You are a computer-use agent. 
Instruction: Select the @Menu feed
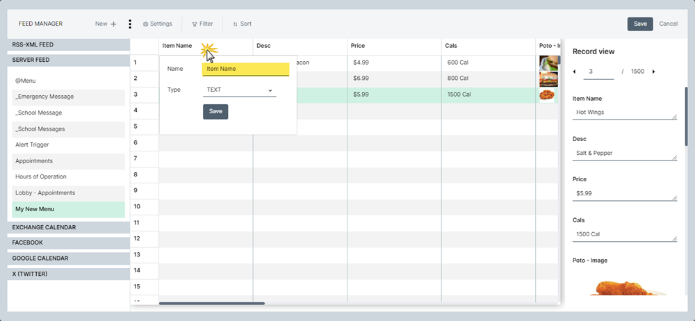tap(68, 81)
